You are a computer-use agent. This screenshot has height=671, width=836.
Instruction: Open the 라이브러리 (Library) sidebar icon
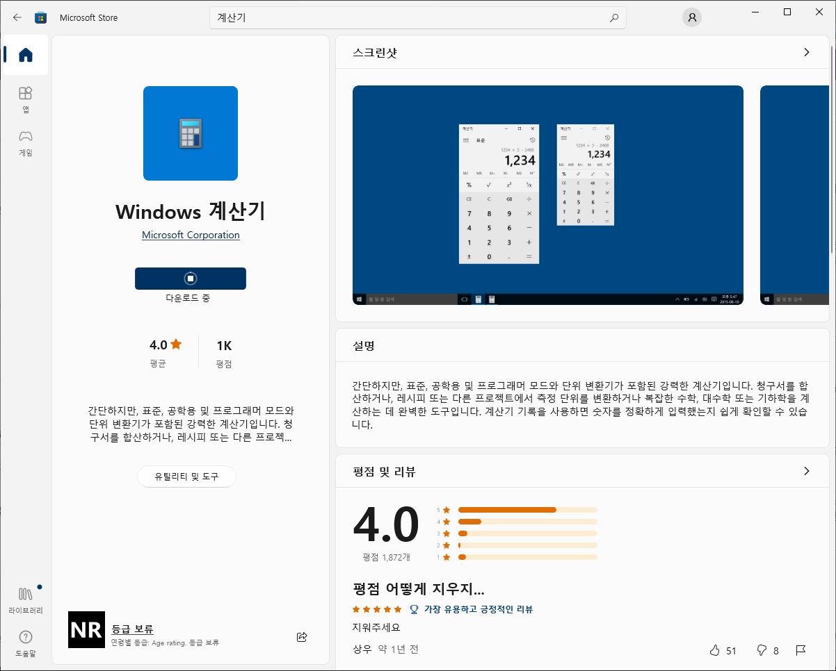pyautogui.click(x=24, y=599)
